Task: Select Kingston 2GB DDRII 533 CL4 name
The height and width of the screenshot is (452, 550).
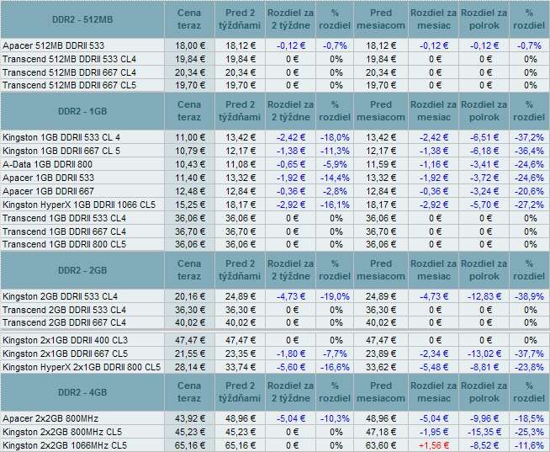Action: click(60, 296)
